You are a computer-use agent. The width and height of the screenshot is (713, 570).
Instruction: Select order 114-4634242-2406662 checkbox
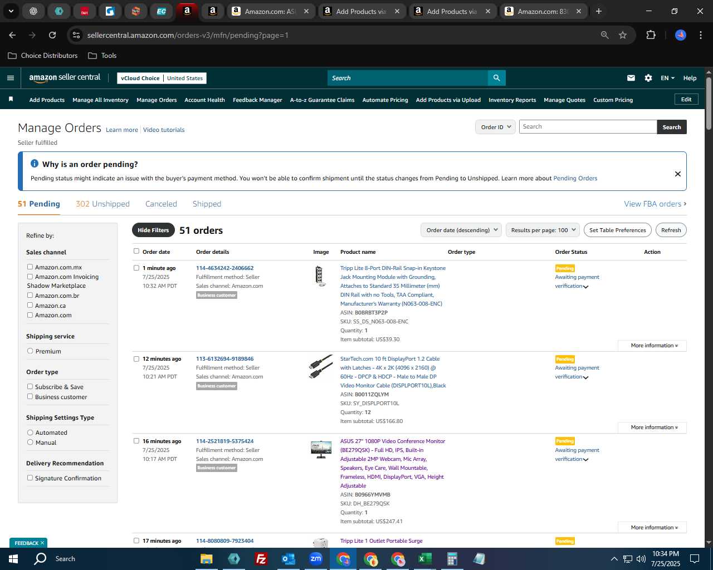tap(136, 268)
